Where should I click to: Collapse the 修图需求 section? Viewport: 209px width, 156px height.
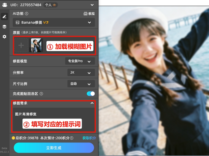coord(92,103)
